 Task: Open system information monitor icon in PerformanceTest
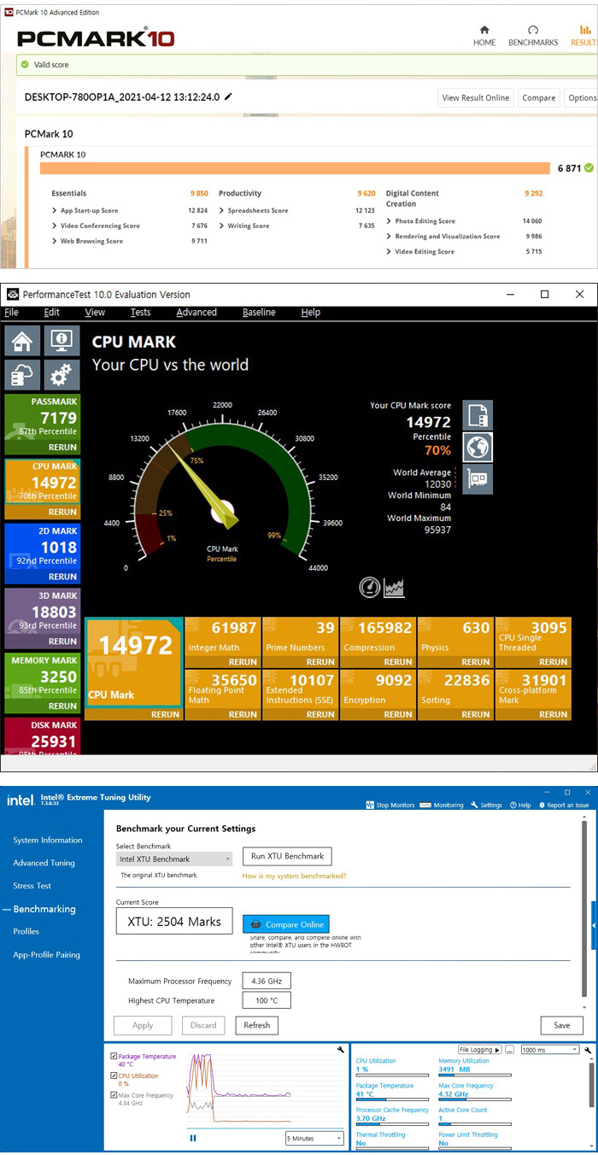60,341
